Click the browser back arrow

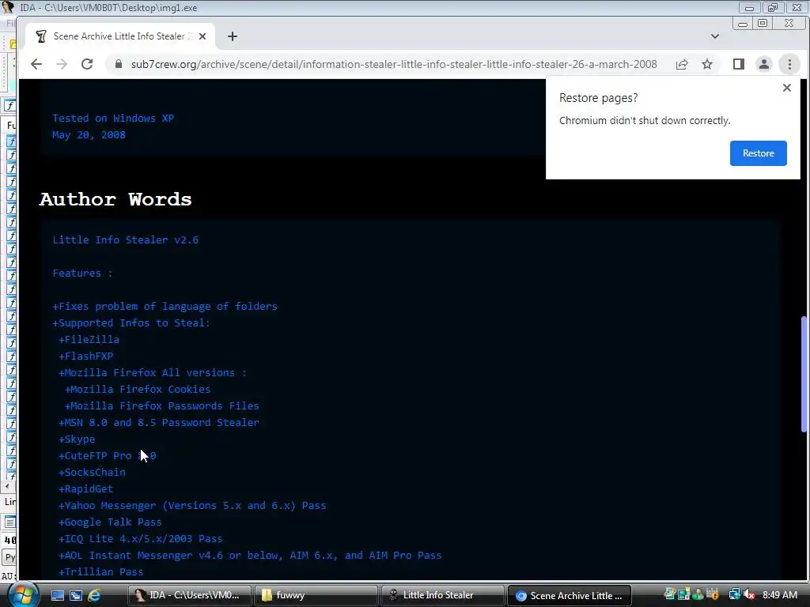36,64
